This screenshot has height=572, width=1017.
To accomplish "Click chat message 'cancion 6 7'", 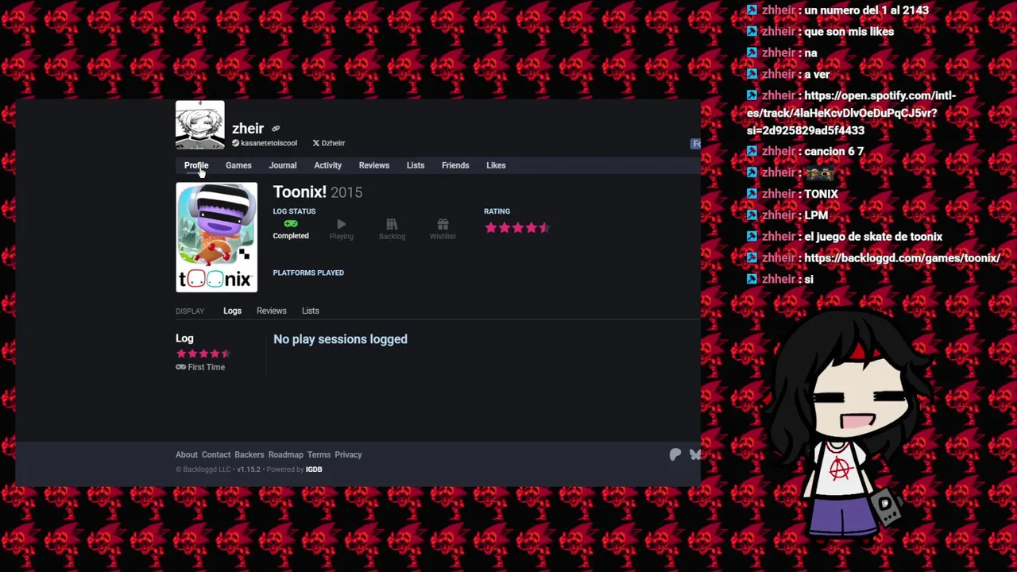I will click(x=833, y=152).
